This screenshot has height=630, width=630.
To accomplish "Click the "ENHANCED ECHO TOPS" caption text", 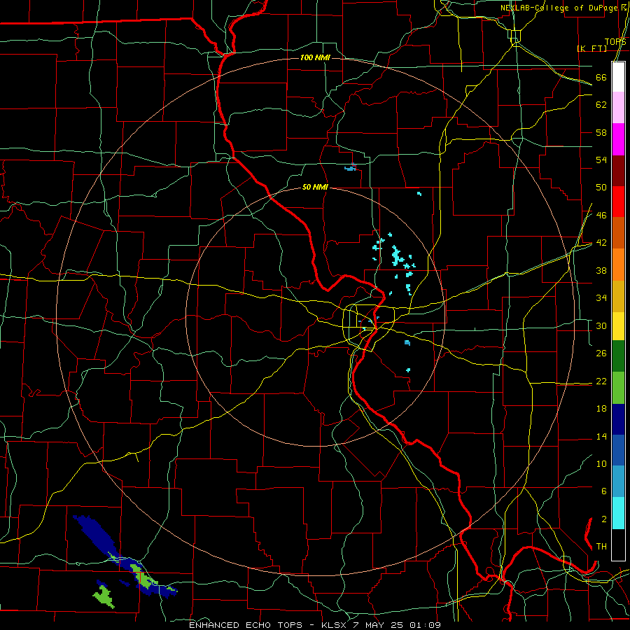I will [245, 625].
